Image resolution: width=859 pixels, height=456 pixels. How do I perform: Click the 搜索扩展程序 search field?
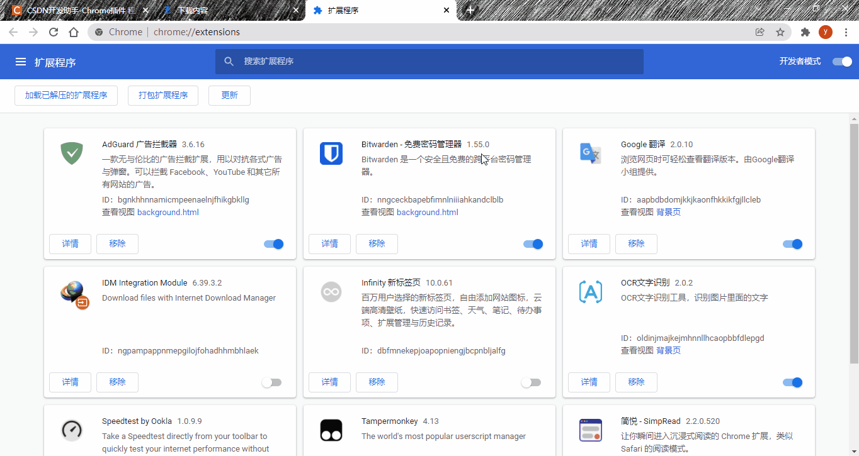429,61
